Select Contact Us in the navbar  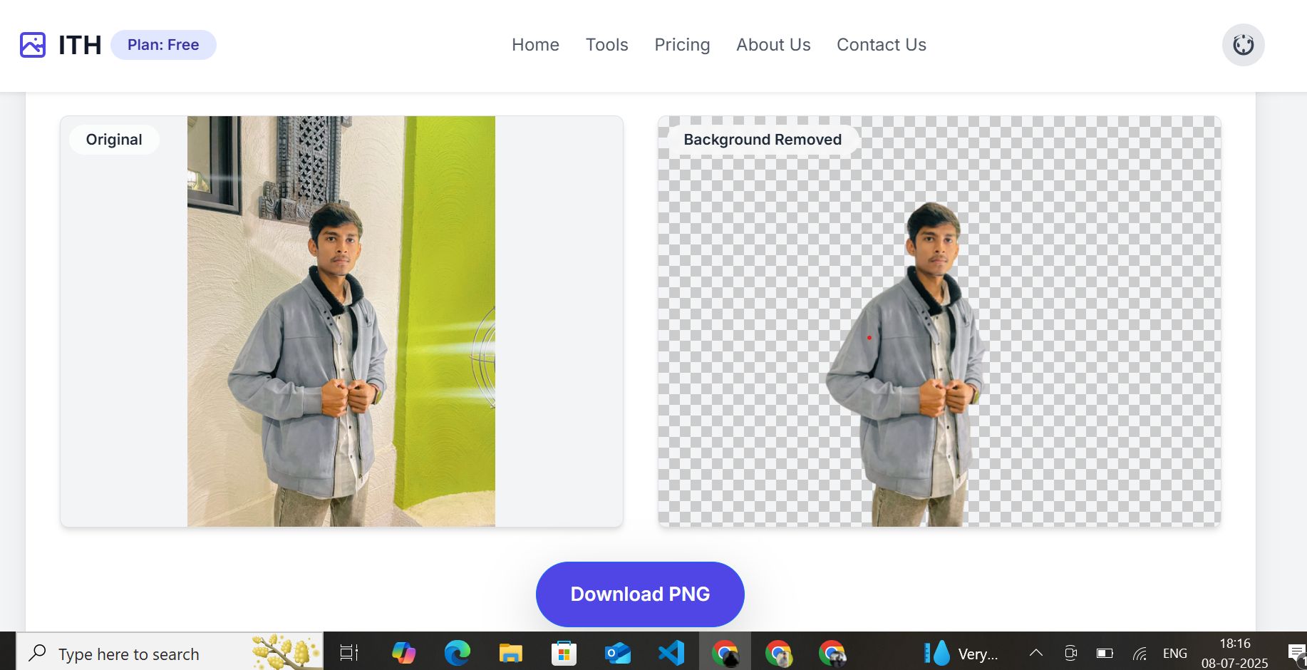pyautogui.click(x=881, y=45)
